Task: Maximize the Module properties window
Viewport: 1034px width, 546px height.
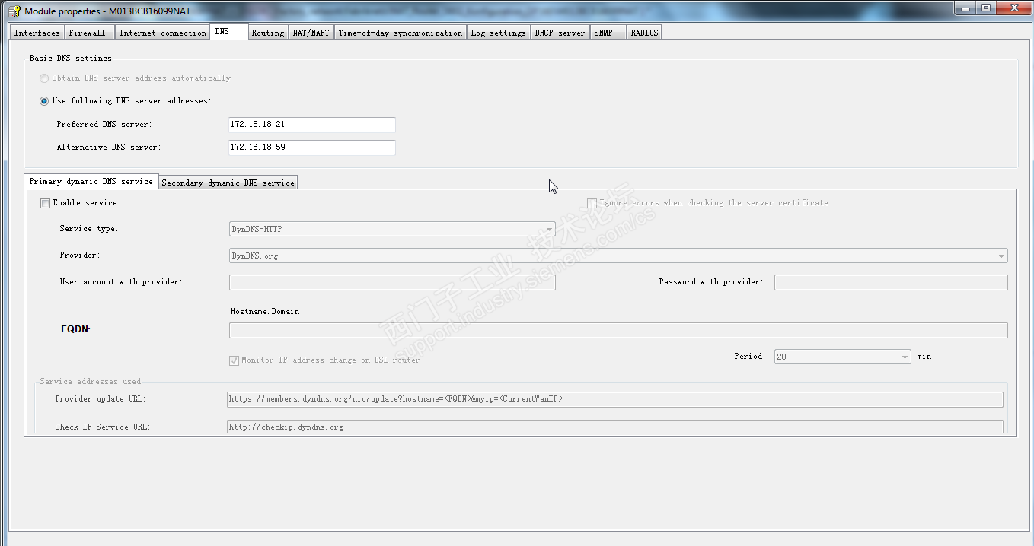Action: coord(986,8)
